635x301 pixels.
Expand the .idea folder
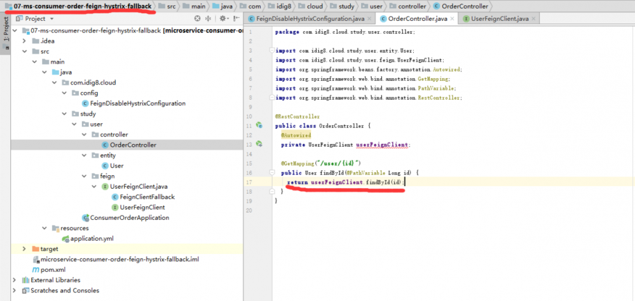pyautogui.click(x=25, y=41)
